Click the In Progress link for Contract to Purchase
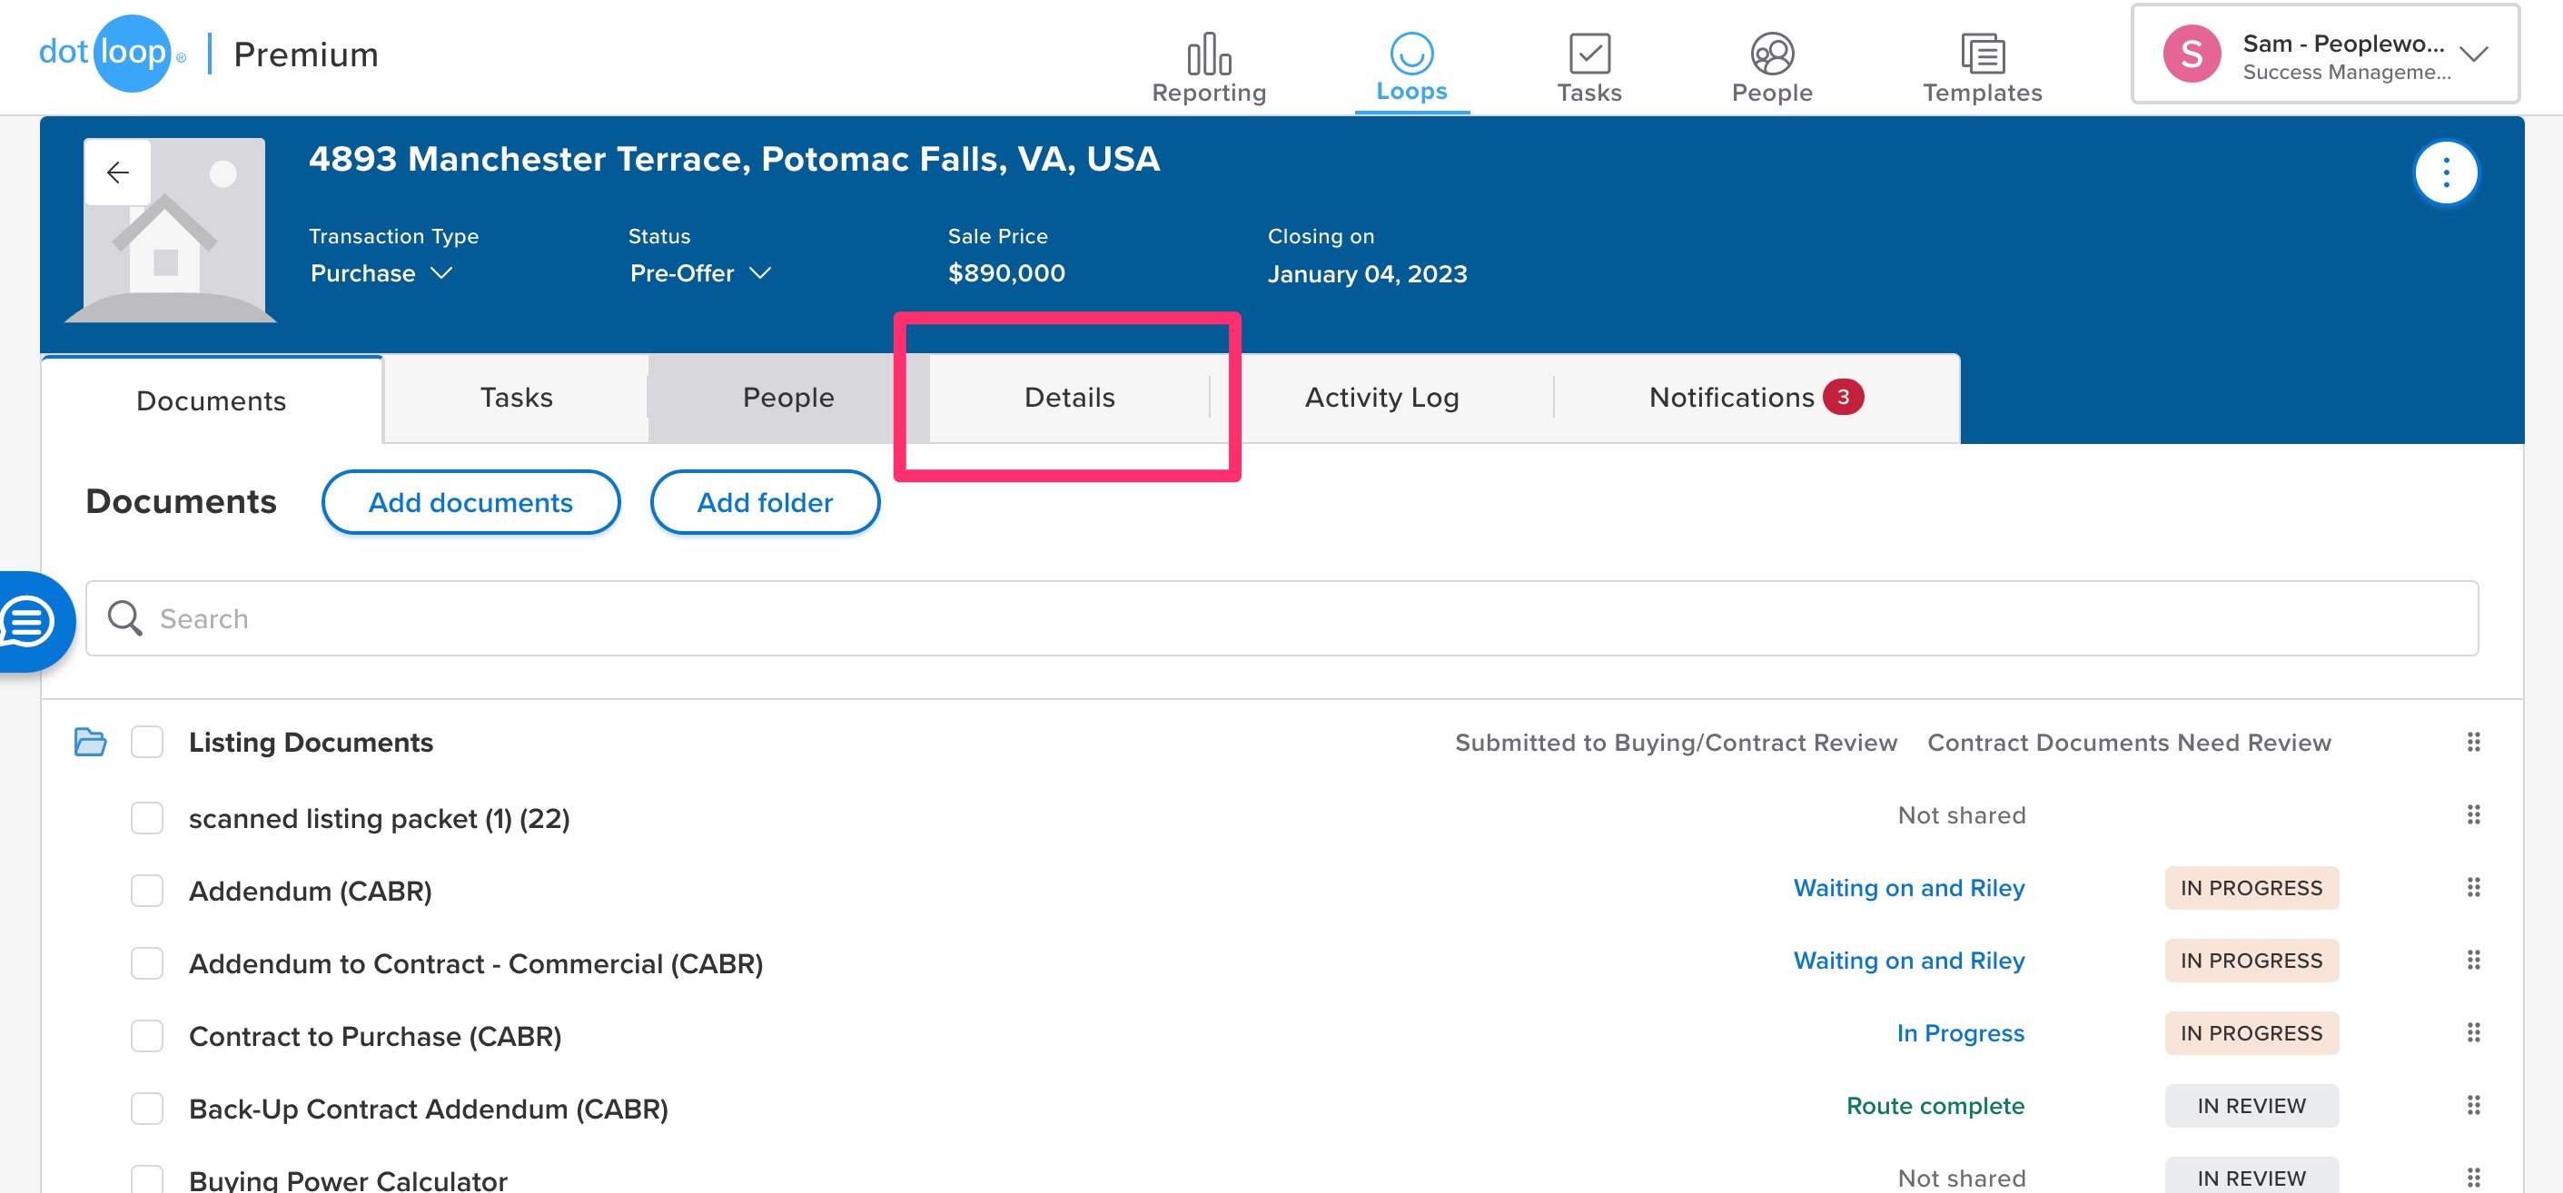Viewport: 2563px width, 1193px height. pyautogui.click(x=1960, y=1033)
